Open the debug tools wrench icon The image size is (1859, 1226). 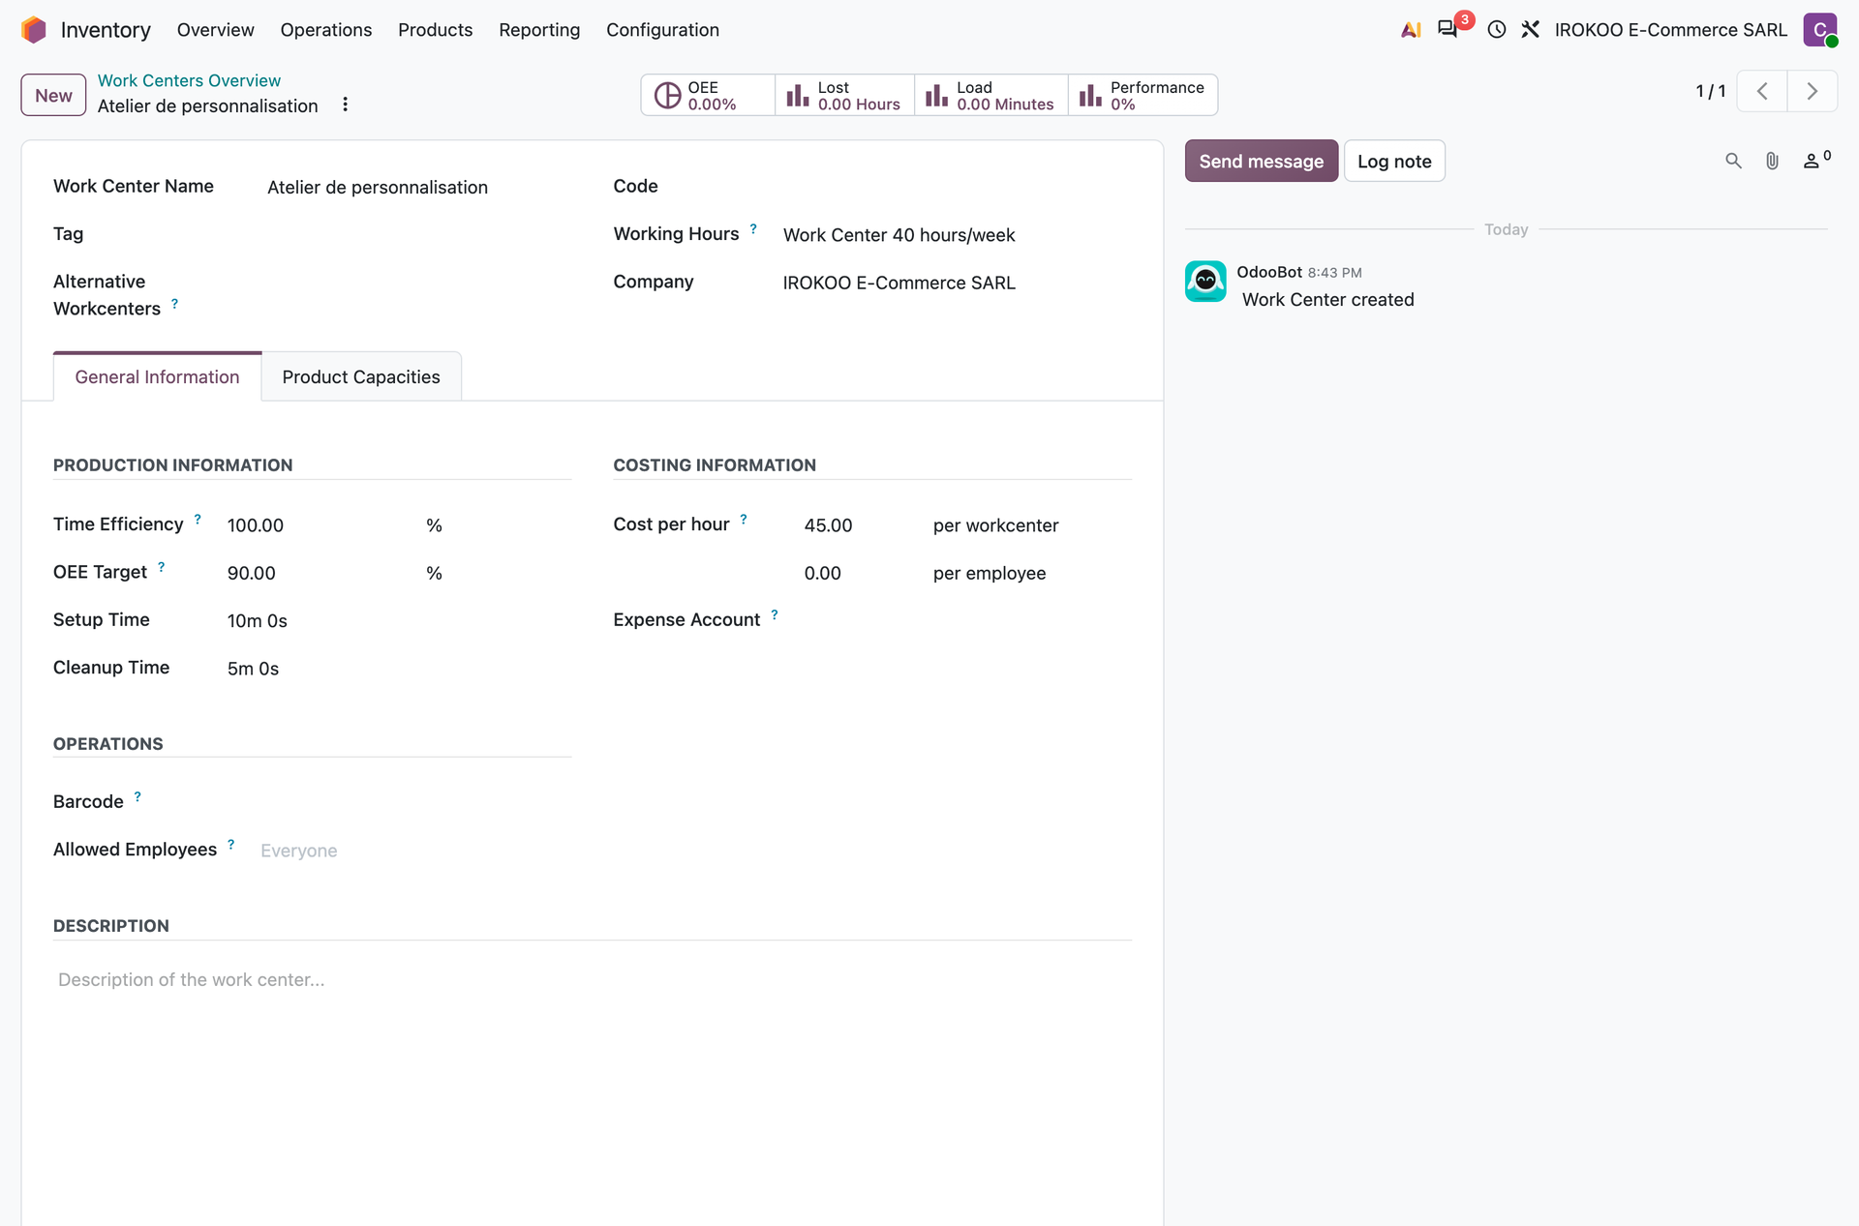click(x=1531, y=30)
